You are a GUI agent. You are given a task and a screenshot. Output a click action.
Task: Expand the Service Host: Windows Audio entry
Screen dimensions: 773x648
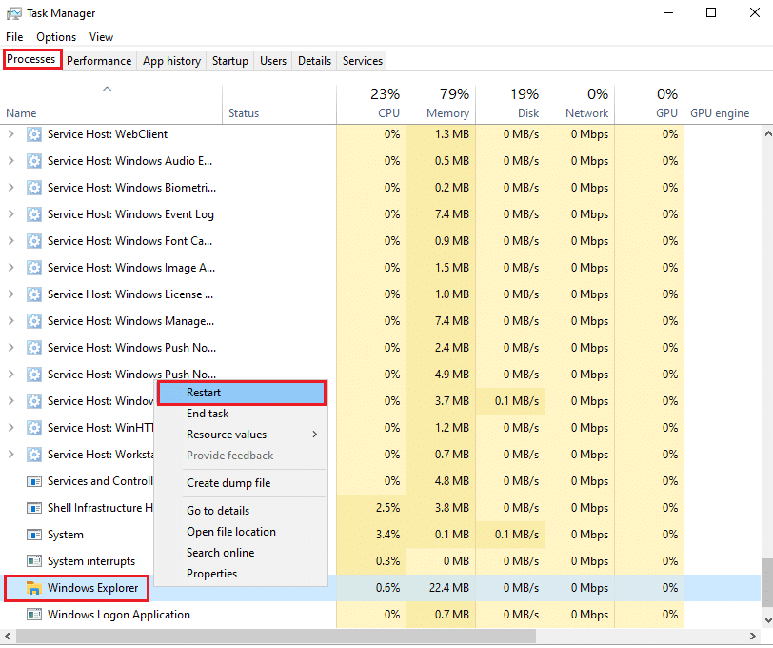[10, 161]
